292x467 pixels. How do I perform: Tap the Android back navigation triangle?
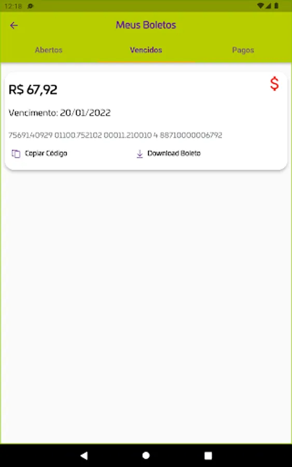84,456
